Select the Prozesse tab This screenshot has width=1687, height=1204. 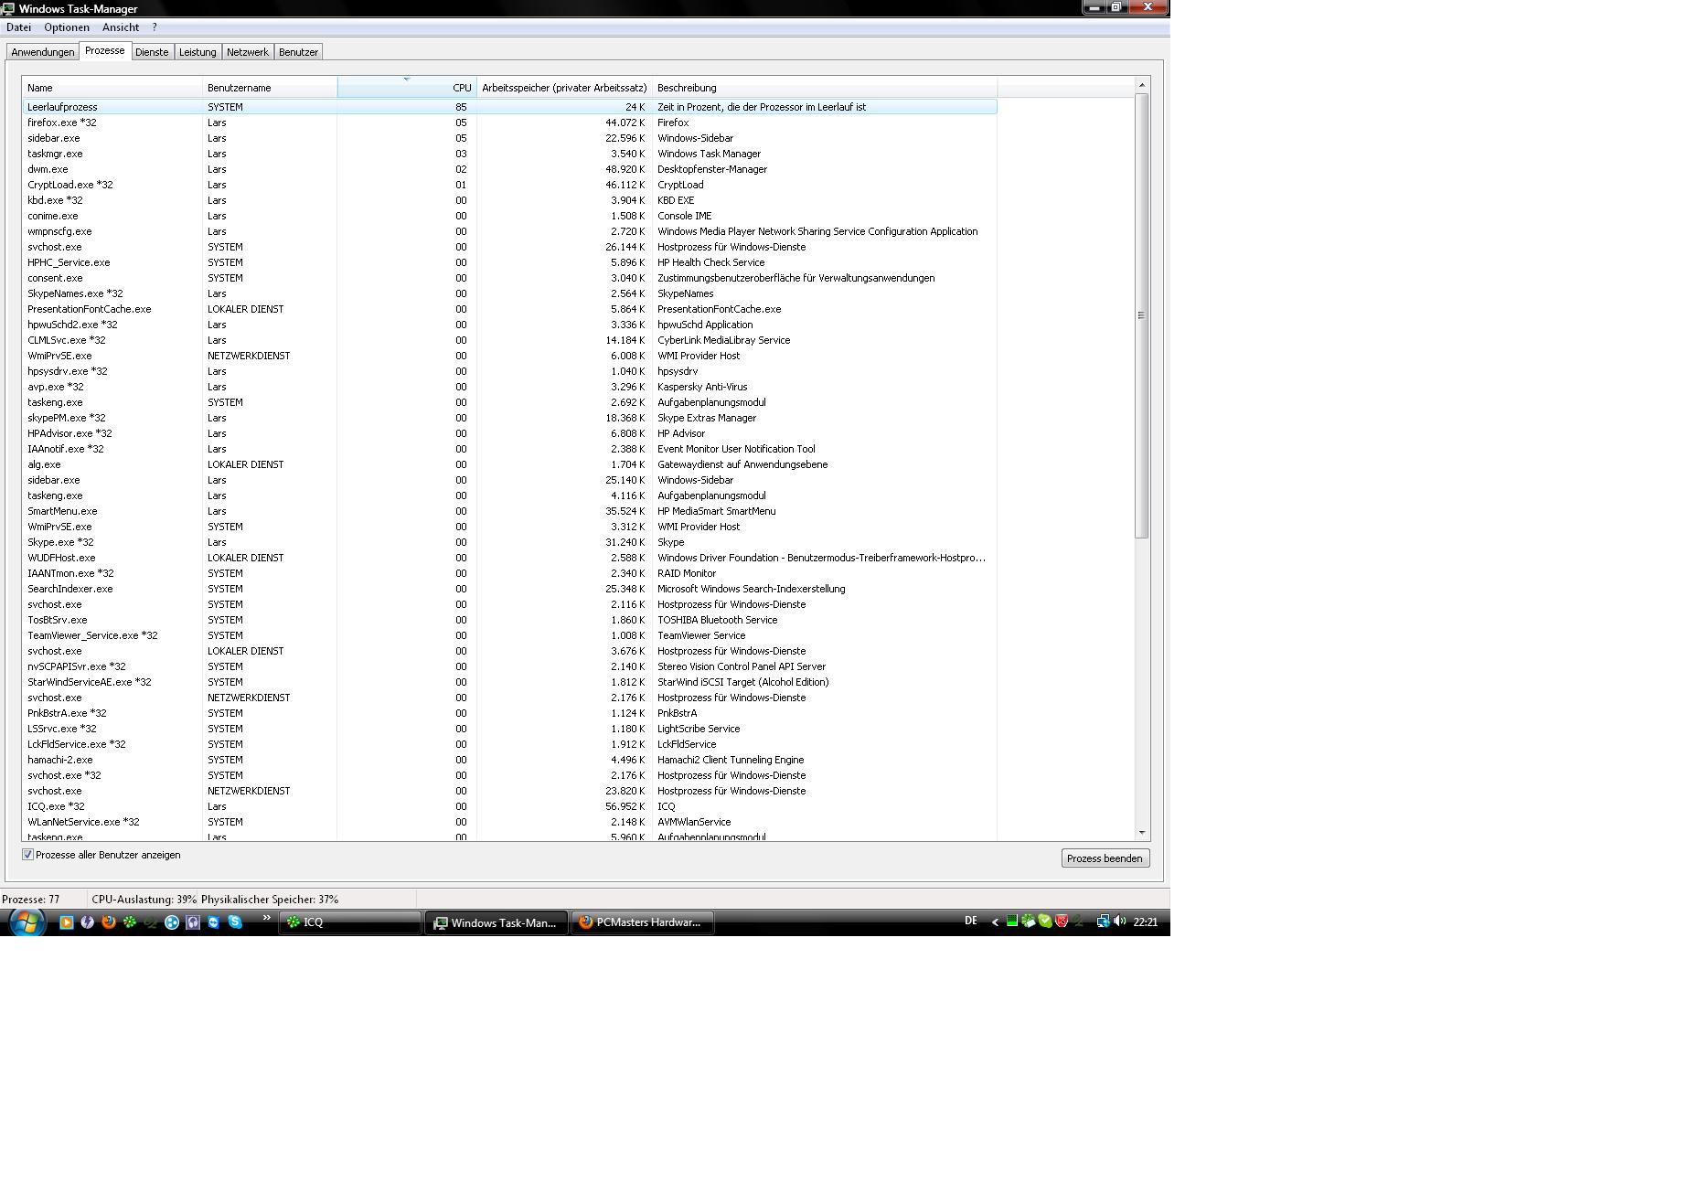(105, 50)
